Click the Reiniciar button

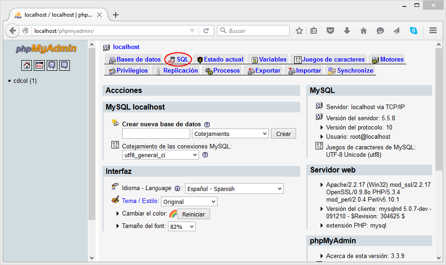193,214
